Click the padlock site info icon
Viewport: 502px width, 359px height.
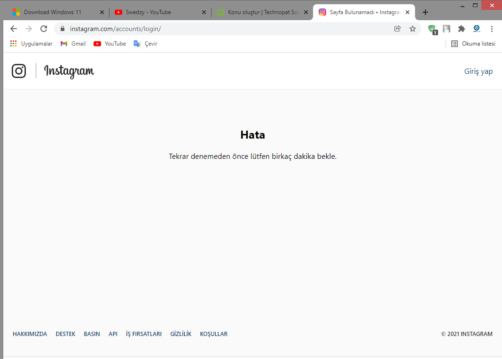pyautogui.click(x=63, y=29)
